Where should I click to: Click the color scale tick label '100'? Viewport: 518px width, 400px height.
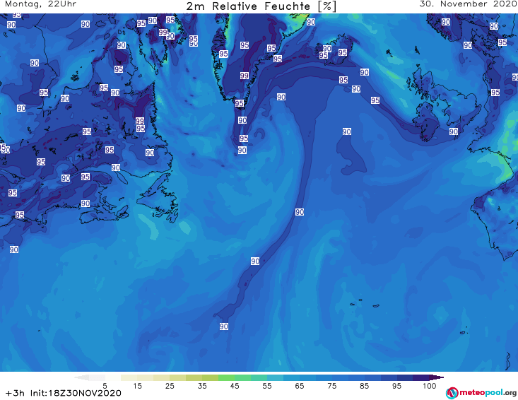(430, 386)
